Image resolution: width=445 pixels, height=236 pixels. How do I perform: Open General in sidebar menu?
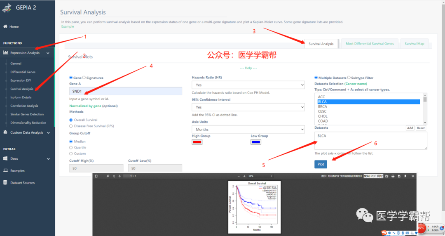point(16,64)
